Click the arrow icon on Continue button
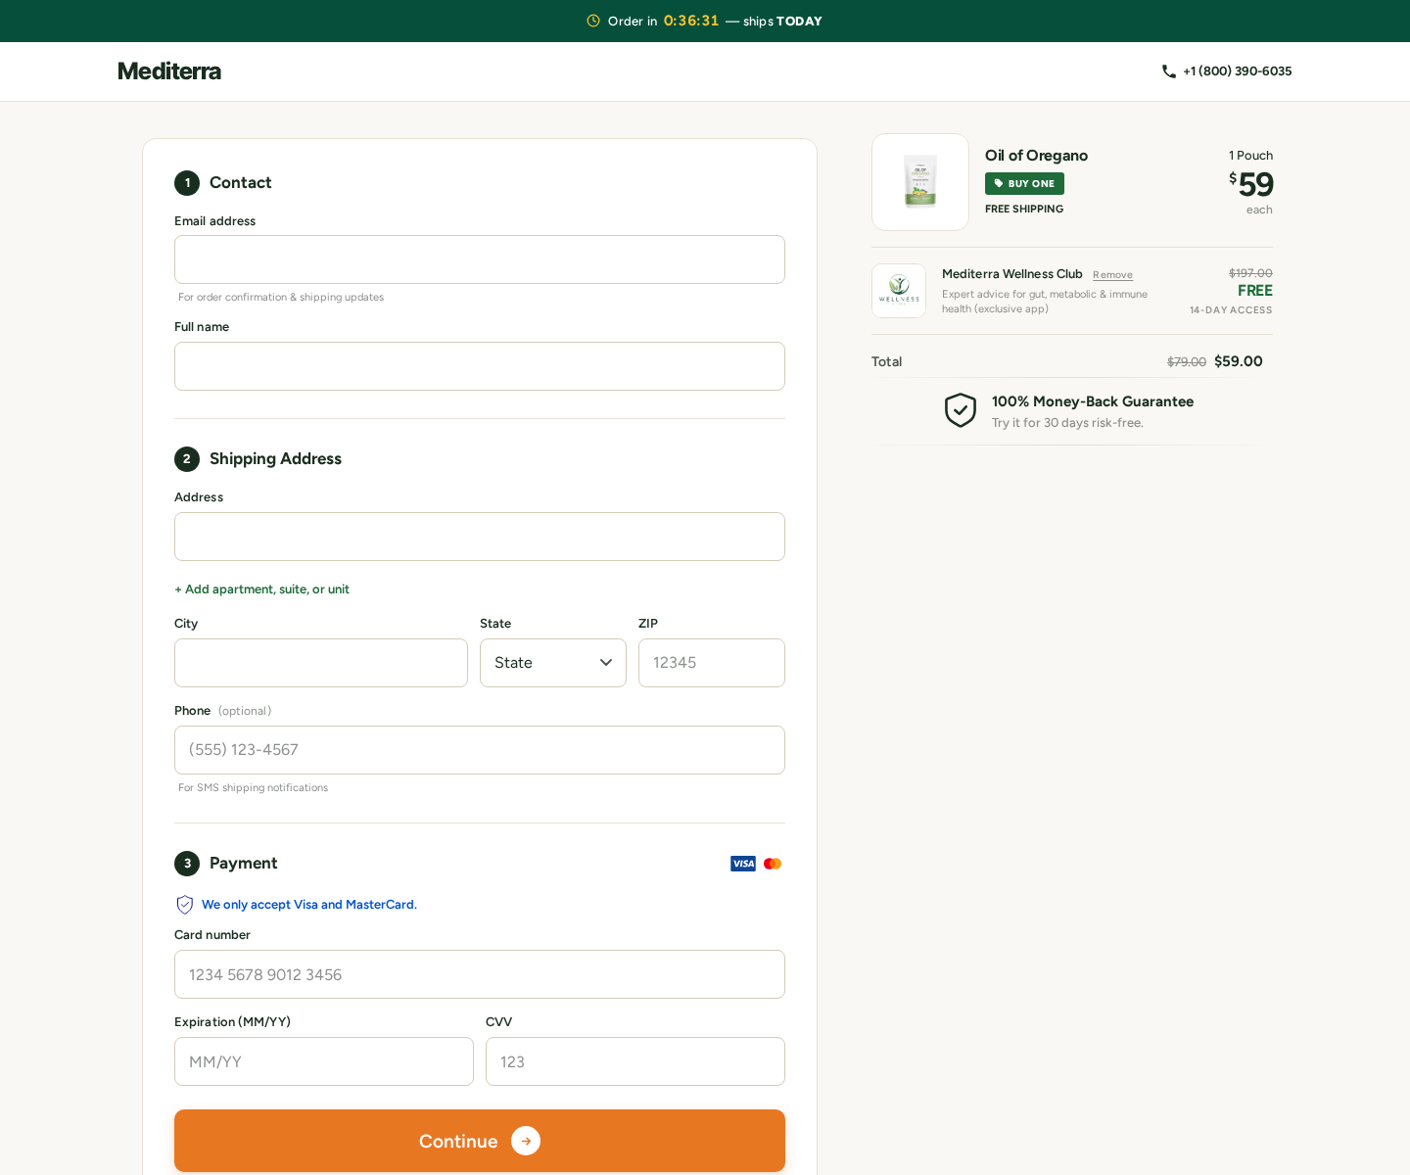This screenshot has width=1410, height=1175. 526,1141
